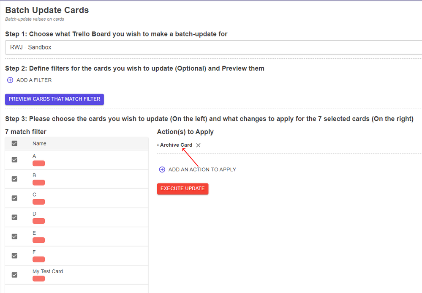
Task: Click the red Execute Update button
Action: [x=182, y=189]
